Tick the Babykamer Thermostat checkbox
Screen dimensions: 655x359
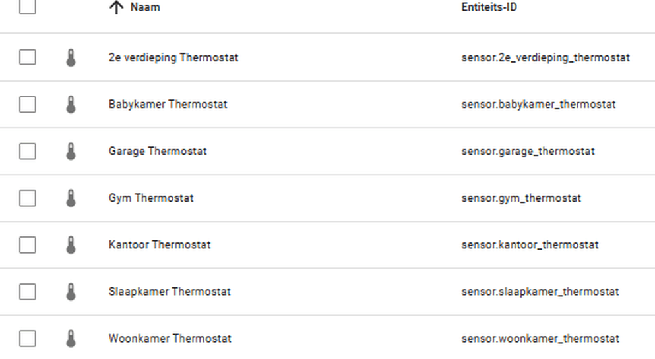point(27,105)
